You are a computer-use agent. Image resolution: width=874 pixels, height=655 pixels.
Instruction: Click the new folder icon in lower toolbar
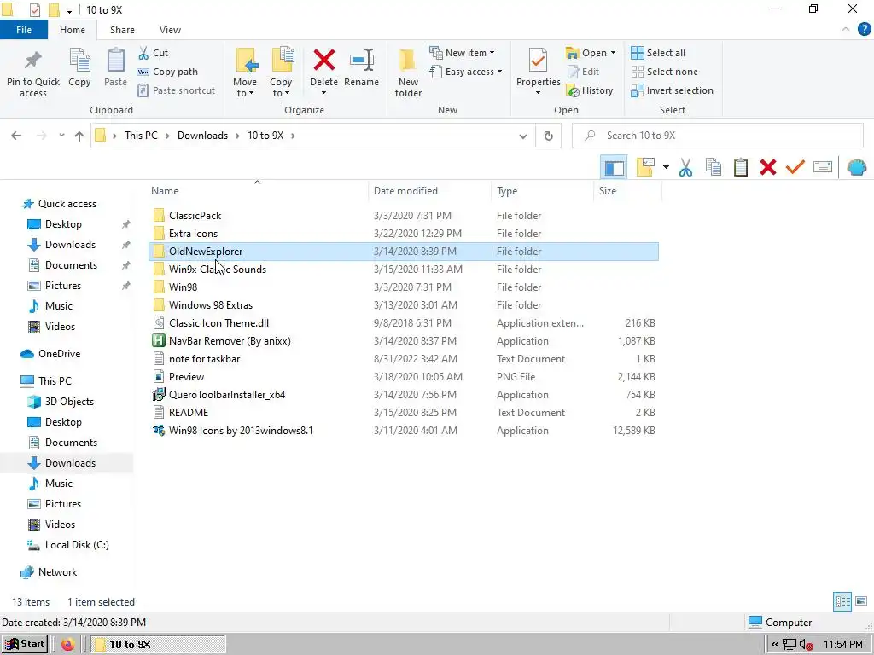point(645,167)
